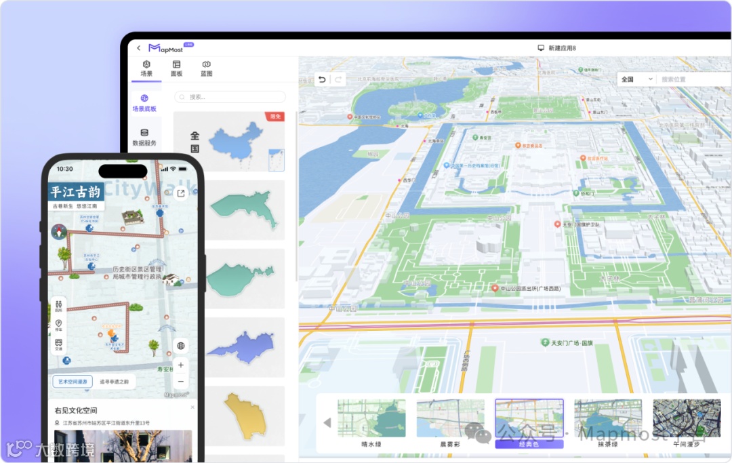Open the 场景 tab
Viewport: 732px width, 463px height.
146,68
